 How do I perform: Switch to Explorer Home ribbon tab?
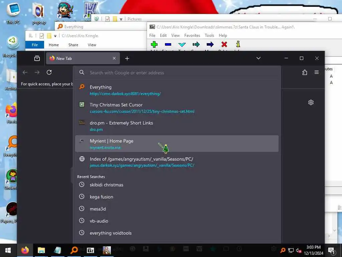[x=54, y=45]
